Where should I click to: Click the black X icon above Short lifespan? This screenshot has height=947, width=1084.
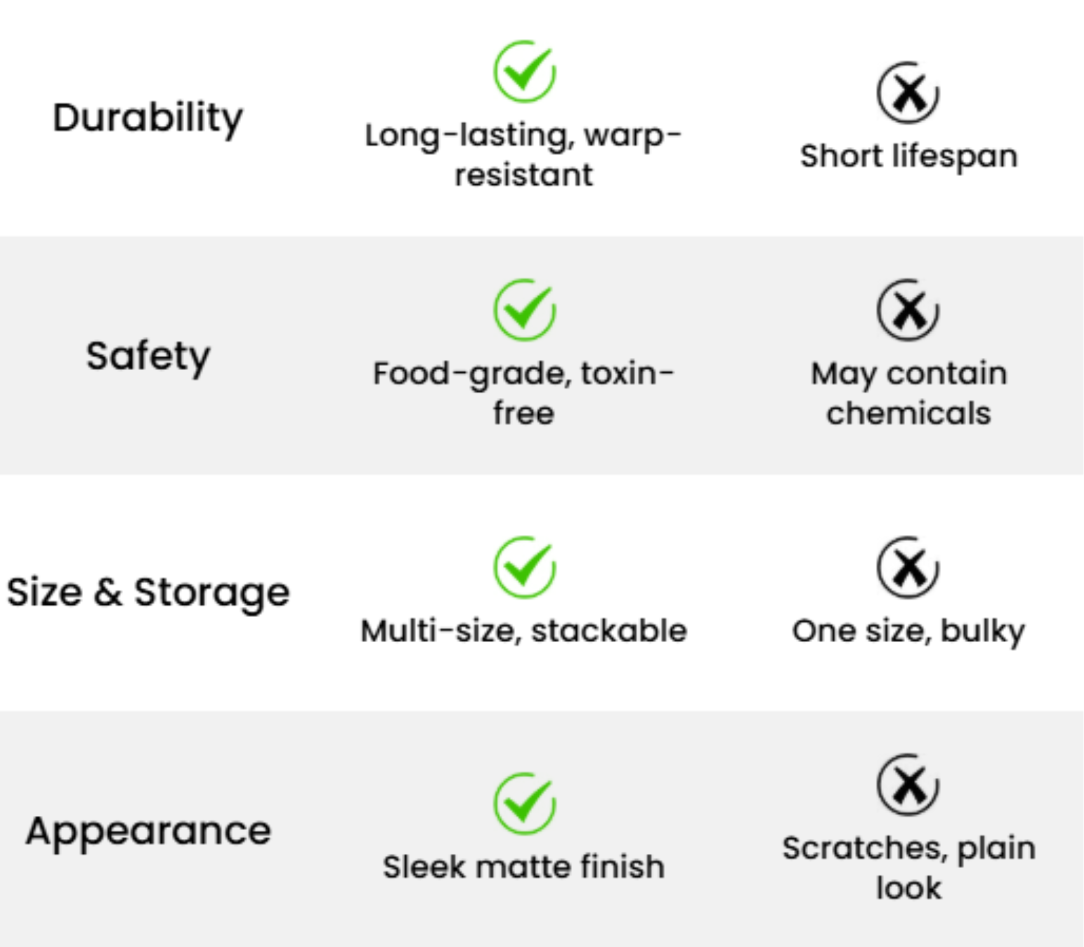pyautogui.click(x=908, y=93)
